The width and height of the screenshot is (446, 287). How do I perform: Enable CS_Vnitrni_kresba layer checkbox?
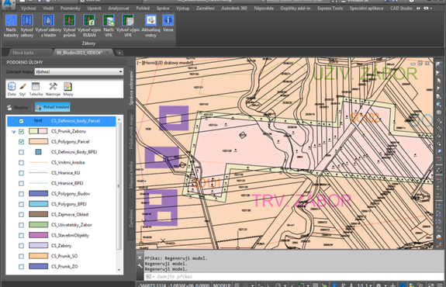tap(22, 163)
